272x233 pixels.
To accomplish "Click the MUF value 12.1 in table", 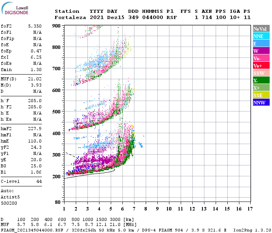I will pos(101,225).
